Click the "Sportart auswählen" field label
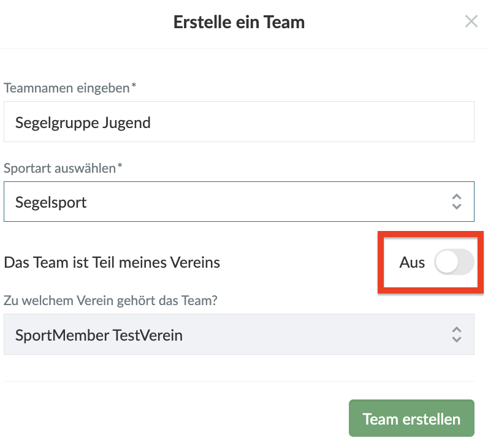 63,168
